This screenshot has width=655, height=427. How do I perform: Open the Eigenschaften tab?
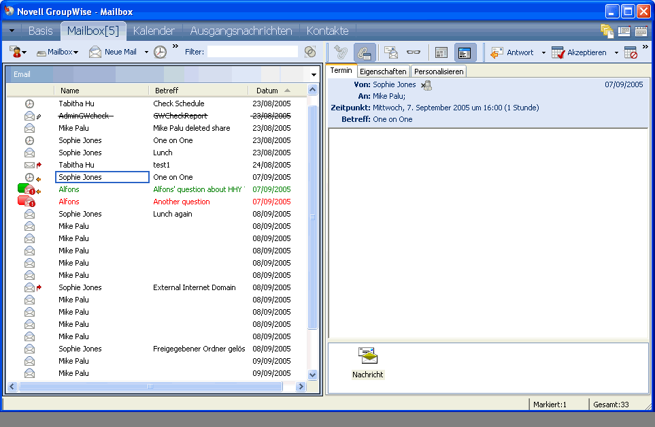[x=383, y=72]
